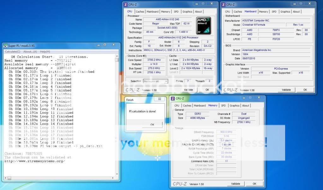Click Validate in the Memory tab window

tap(236, 184)
